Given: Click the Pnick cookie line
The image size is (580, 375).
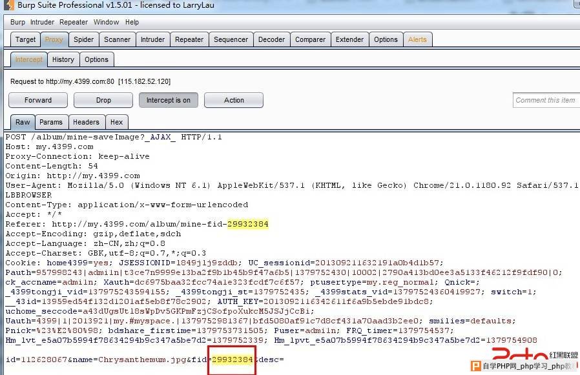Looking at the screenshot, I should 229,330.
